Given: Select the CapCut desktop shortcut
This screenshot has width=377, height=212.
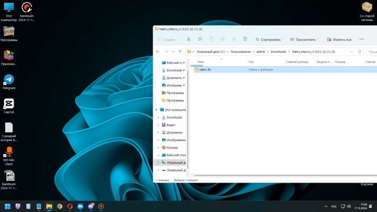Looking at the screenshot, I should point(9,106).
